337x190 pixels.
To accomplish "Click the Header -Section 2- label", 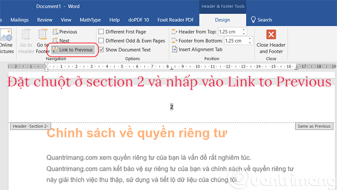I will [x=30, y=127].
